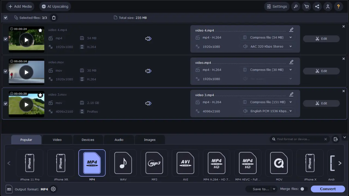Rename video 4.mp4 output via pencil icon
This screenshot has width=349, height=196.
[291, 30]
